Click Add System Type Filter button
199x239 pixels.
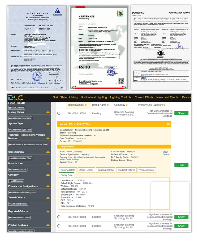pos(20,130)
